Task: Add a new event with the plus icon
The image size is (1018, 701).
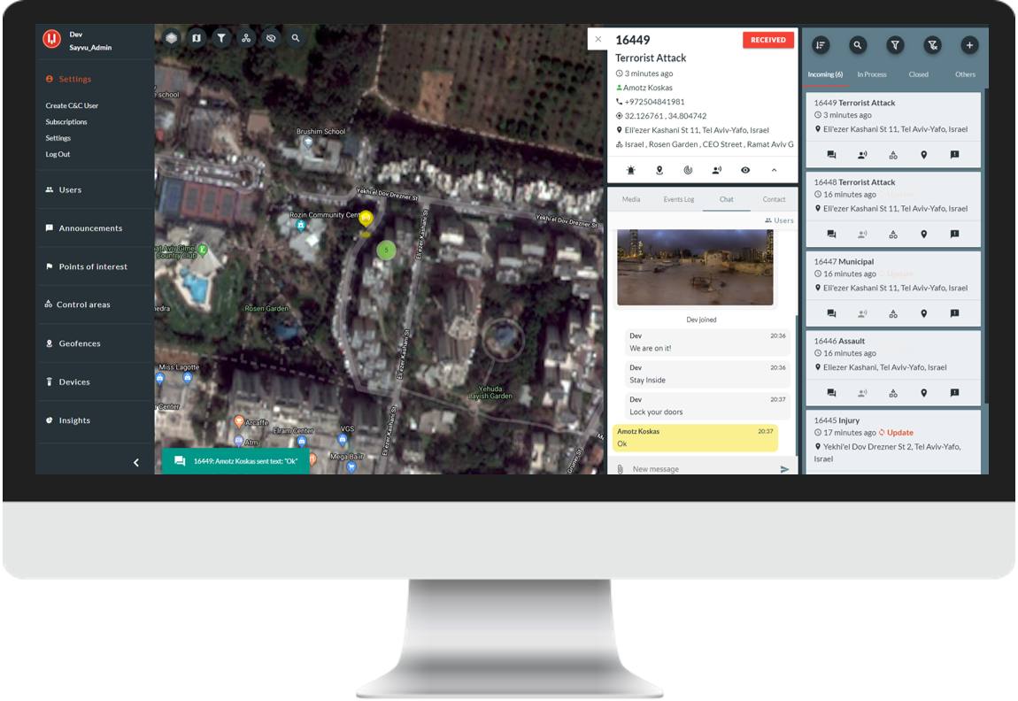Action: point(969,44)
